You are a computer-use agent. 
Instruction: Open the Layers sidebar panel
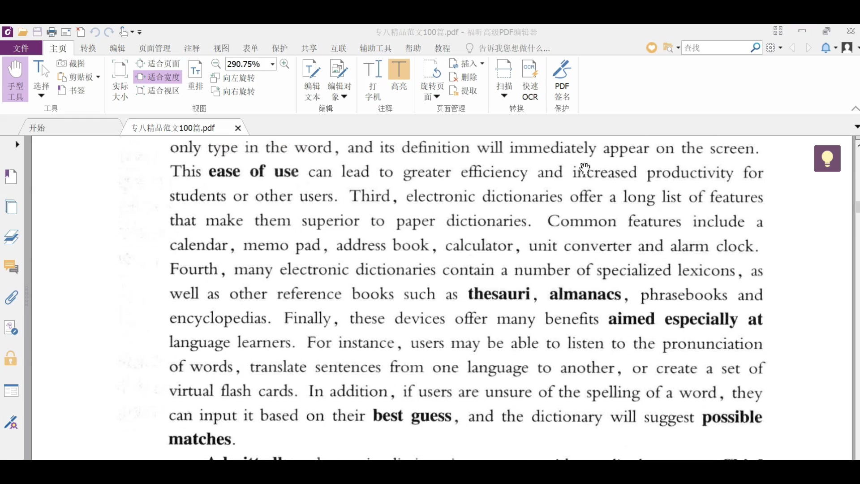coord(11,237)
